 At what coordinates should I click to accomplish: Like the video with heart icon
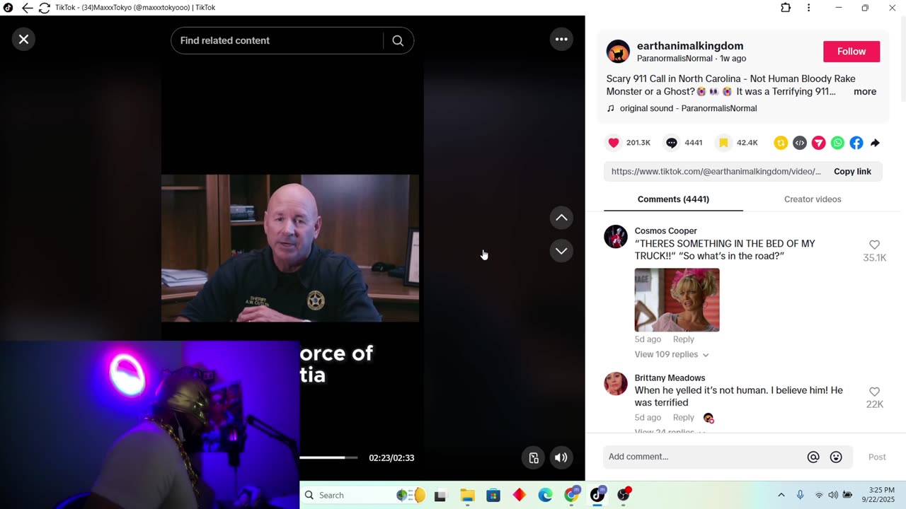(x=614, y=143)
